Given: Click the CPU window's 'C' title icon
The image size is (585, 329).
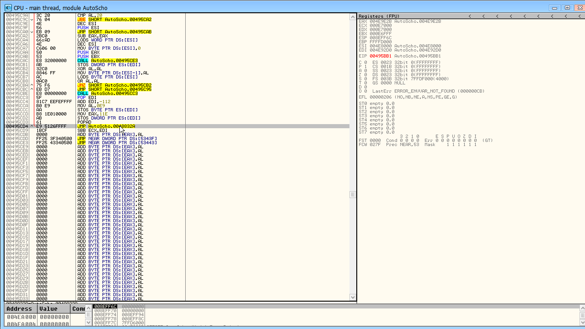Looking at the screenshot, I should tap(8, 8).
